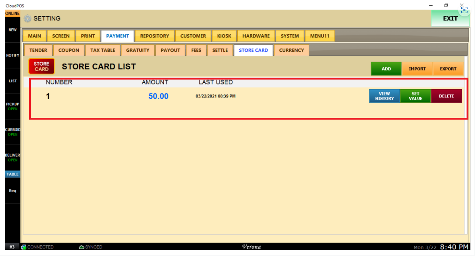Viewport: 475px width, 257px height.
Task: Open the Deliver orders sidebar item
Action: [x=12, y=157]
